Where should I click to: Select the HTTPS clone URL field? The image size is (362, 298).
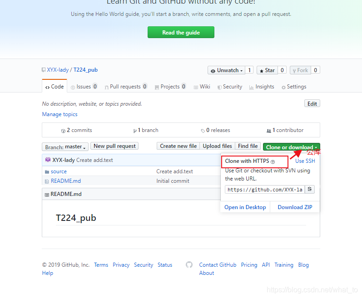(265, 190)
